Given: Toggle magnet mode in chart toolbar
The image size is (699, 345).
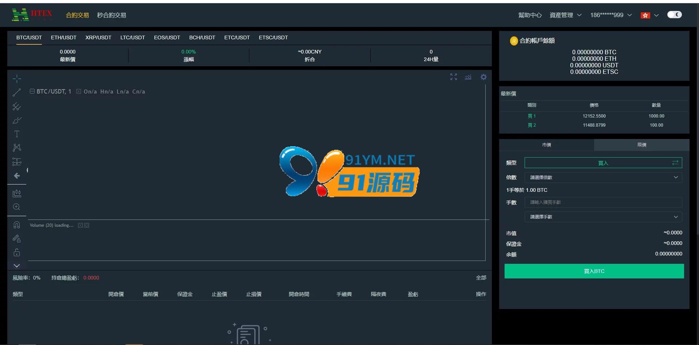Looking at the screenshot, I should [17, 225].
